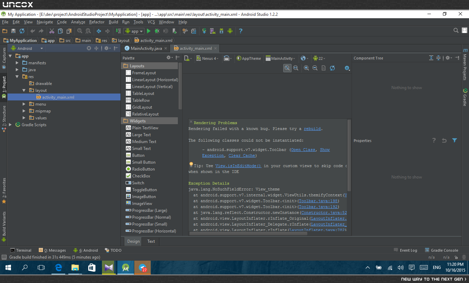Toggle the 2: Favorites tool window
The image size is (469, 283).
point(4,191)
